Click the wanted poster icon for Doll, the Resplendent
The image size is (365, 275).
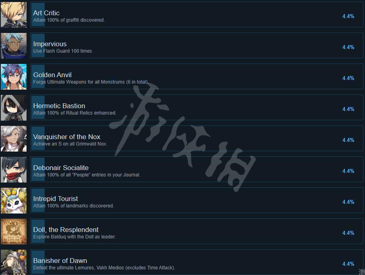14,232
